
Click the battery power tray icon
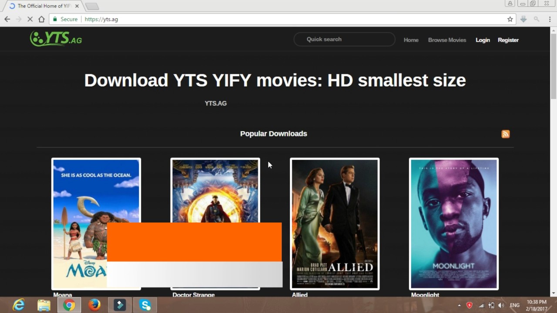point(491,306)
